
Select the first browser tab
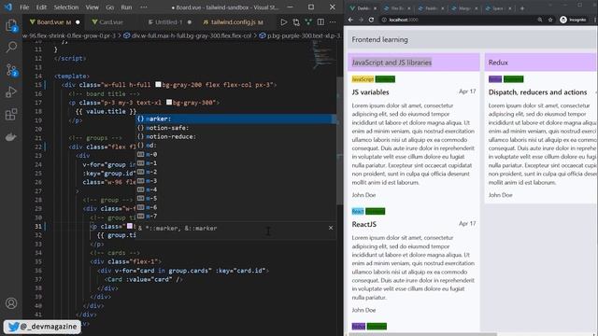[x=363, y=8]
